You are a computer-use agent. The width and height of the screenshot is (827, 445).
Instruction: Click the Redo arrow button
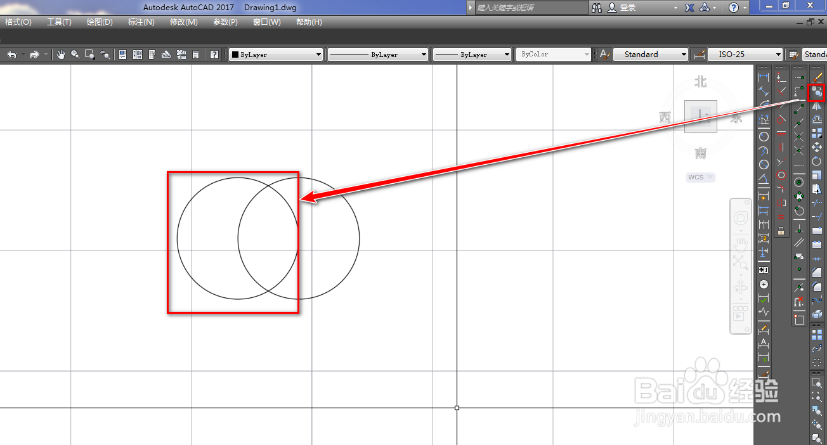coord(34,55)
